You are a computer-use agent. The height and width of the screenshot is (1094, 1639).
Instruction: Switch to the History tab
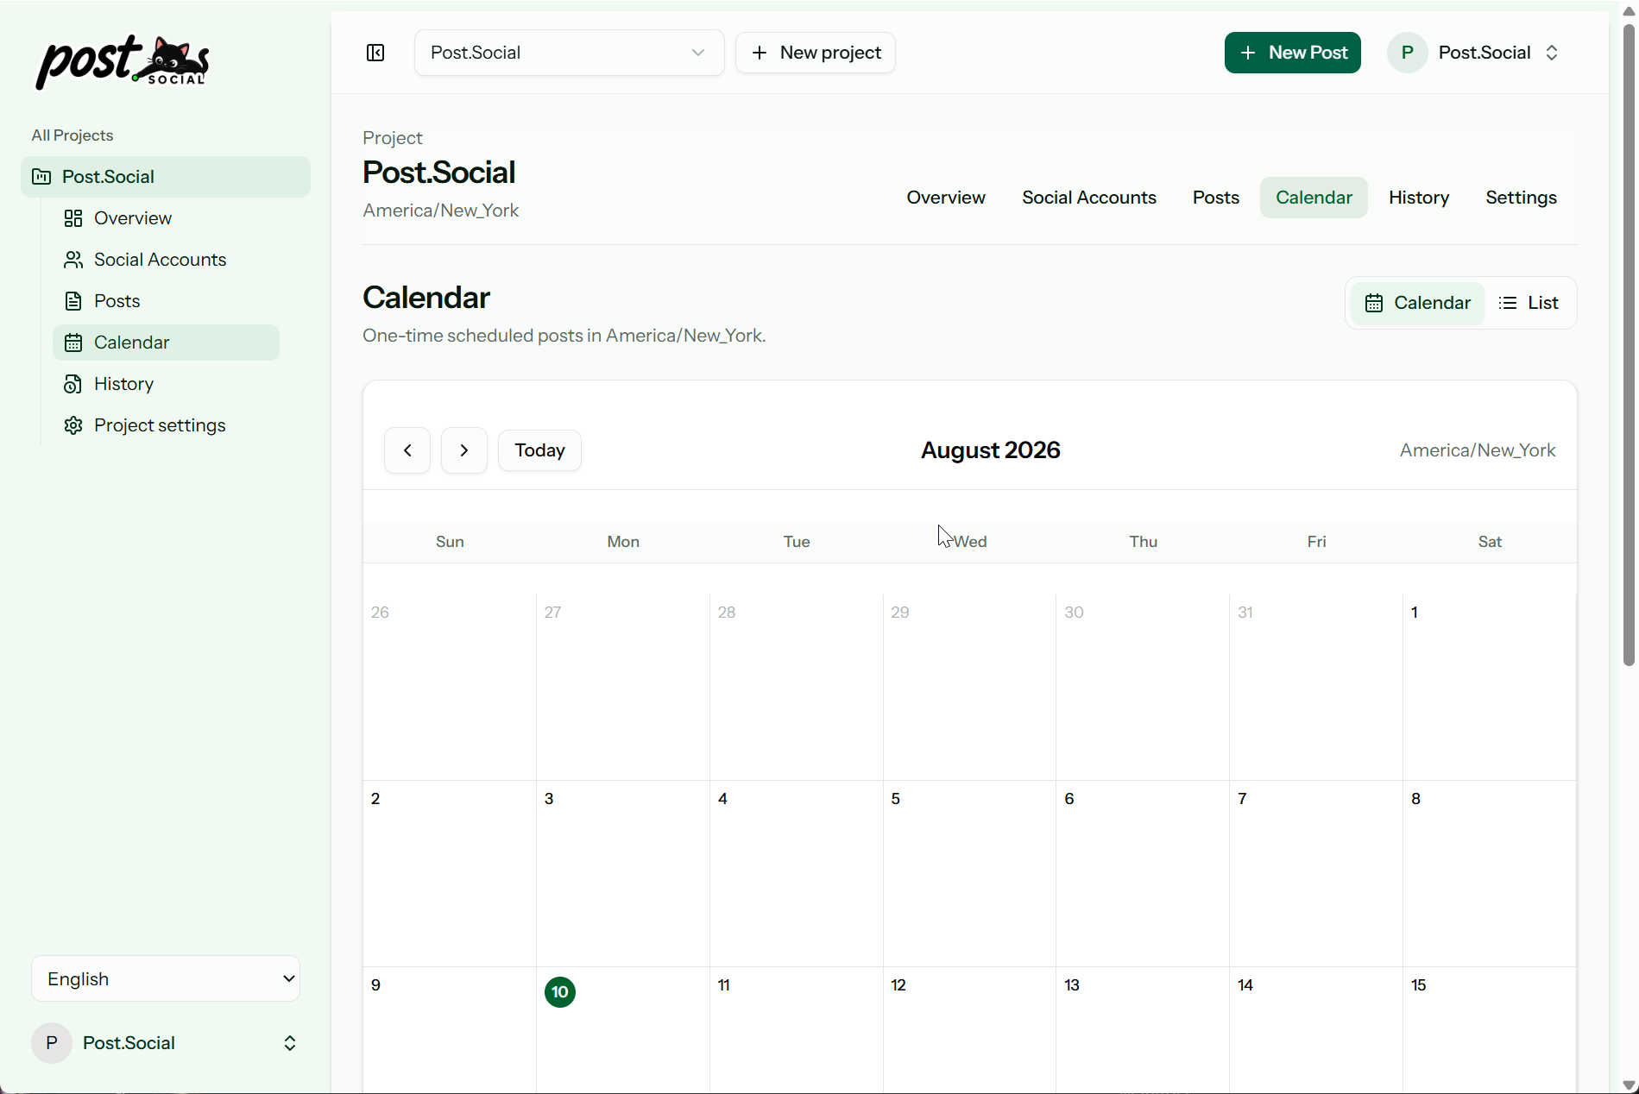pyautogui.click(x=1419, y=198)
